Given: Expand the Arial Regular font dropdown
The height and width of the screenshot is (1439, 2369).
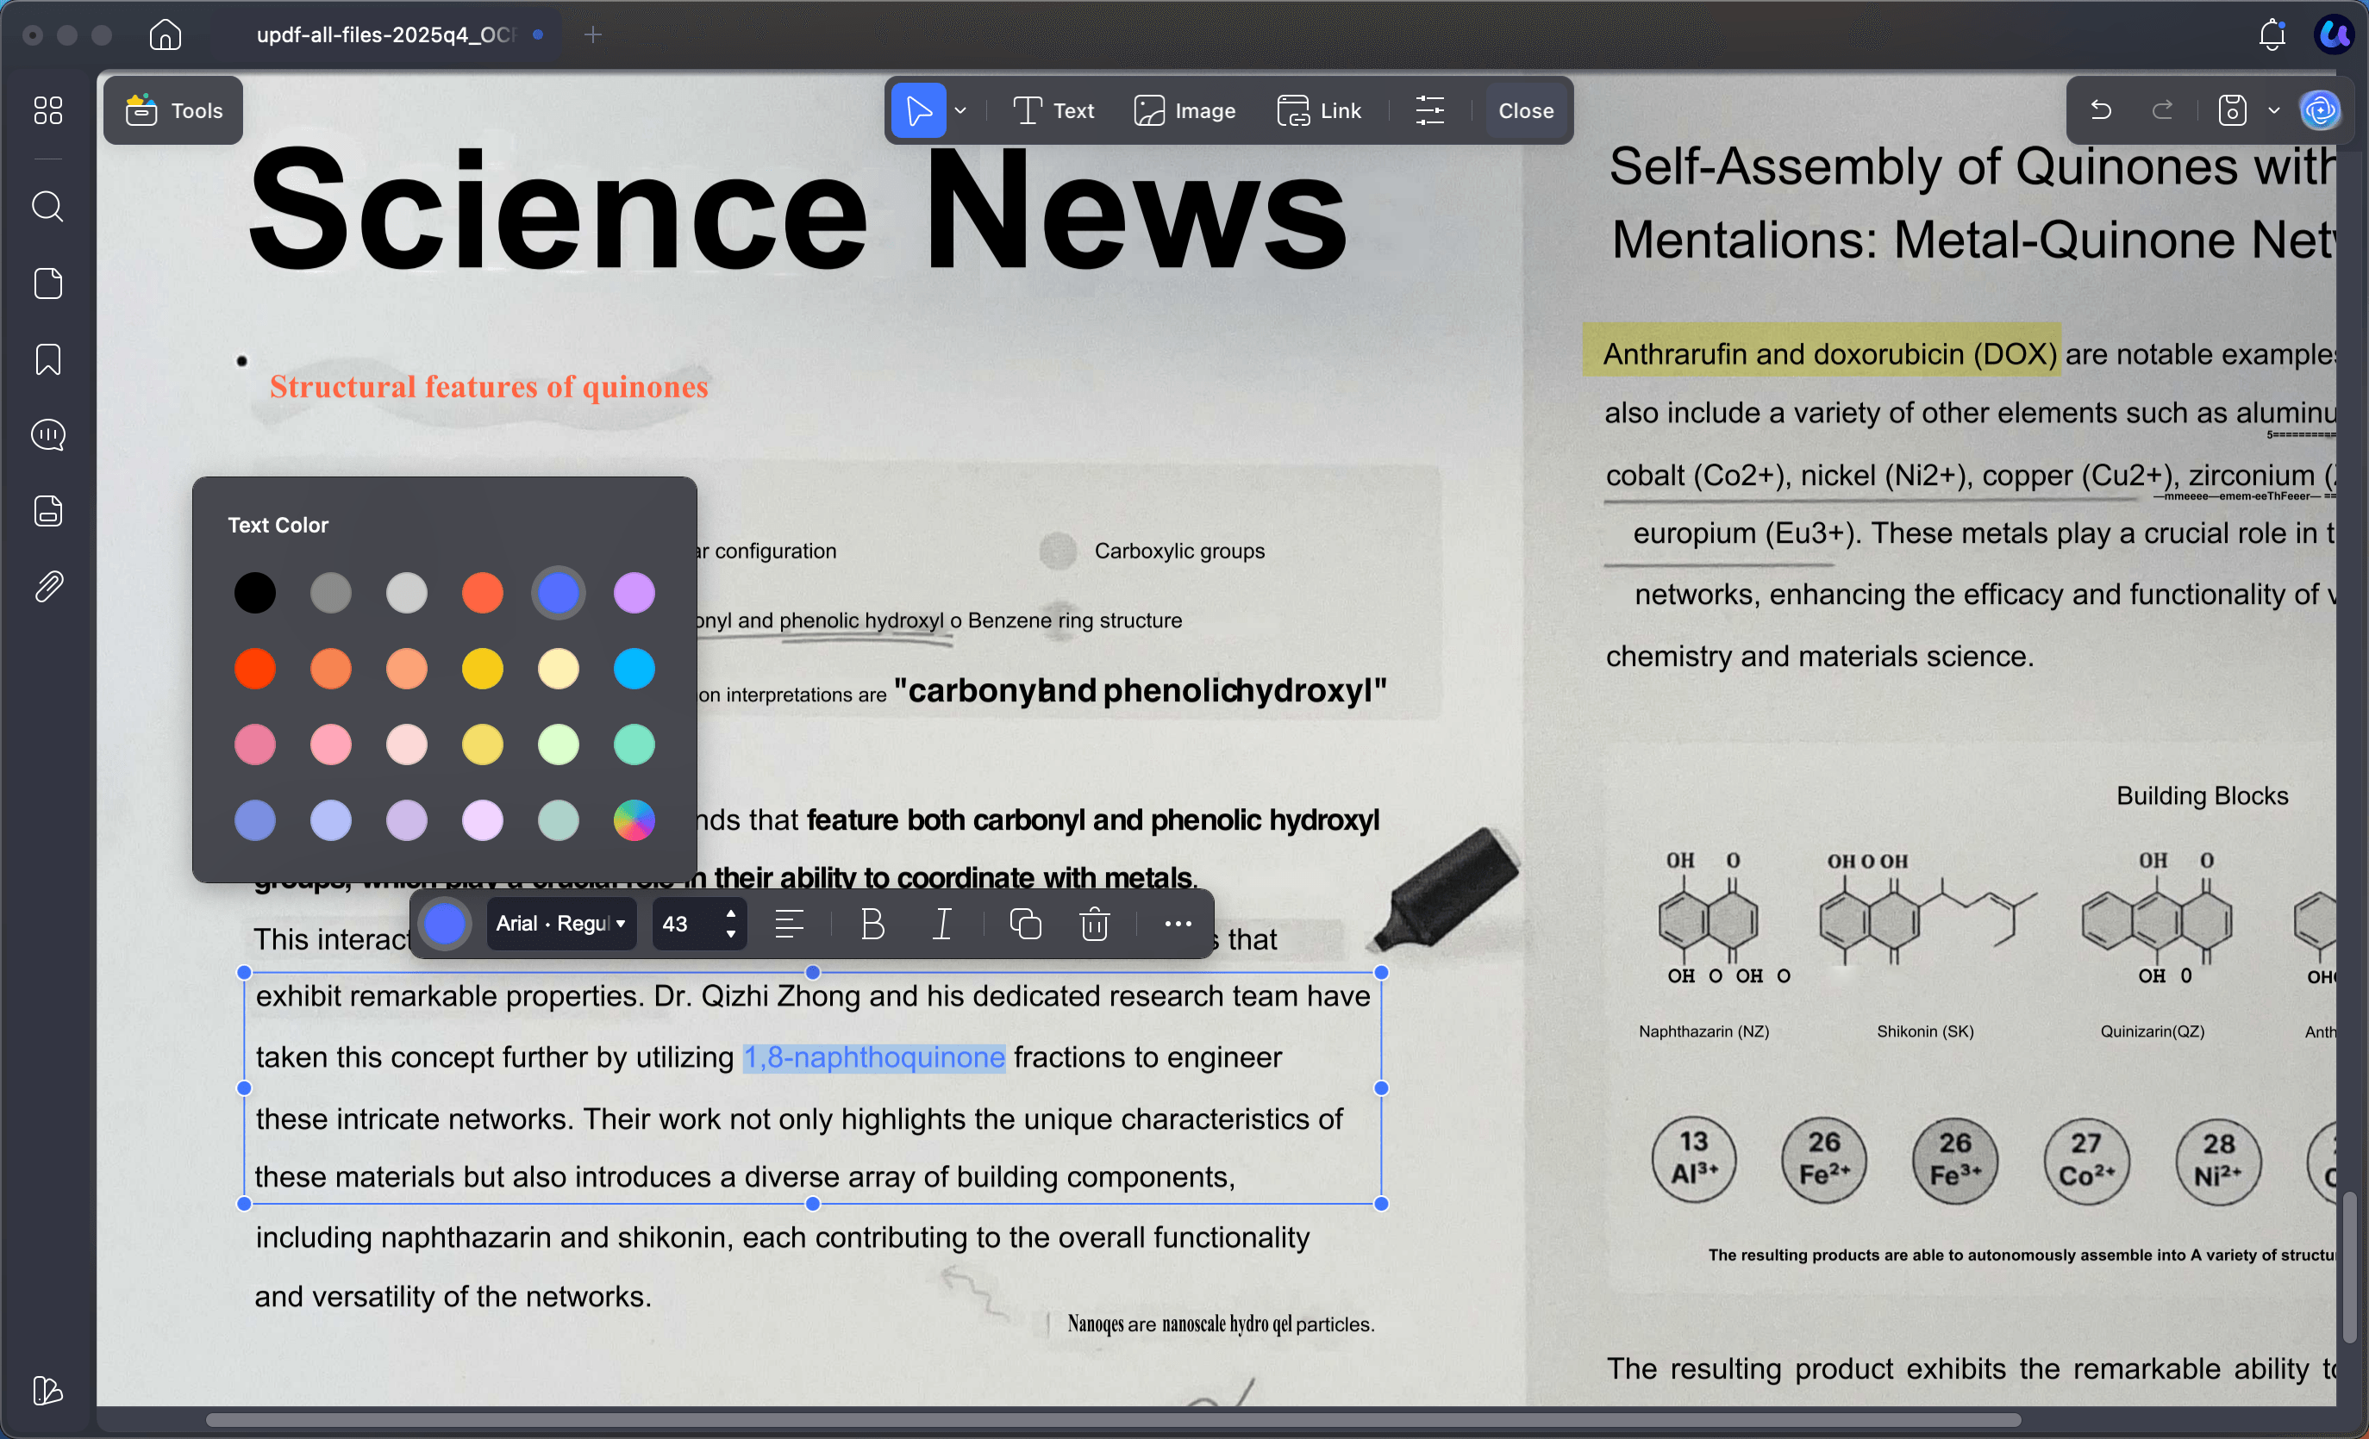Looking at the screenshot, I should (x=561, y=924).
